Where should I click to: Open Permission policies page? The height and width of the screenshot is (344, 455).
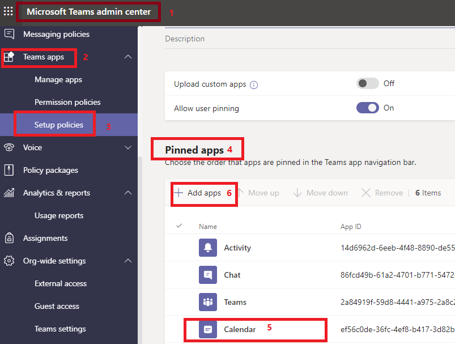click(67, 102)
